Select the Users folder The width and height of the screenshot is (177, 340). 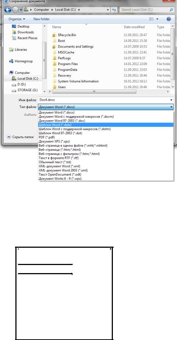tap(62, 87)
